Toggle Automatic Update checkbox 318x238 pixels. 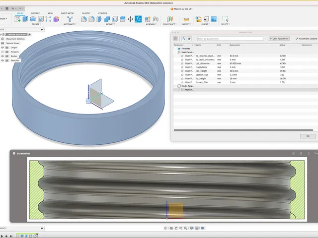tap(297, 39)
